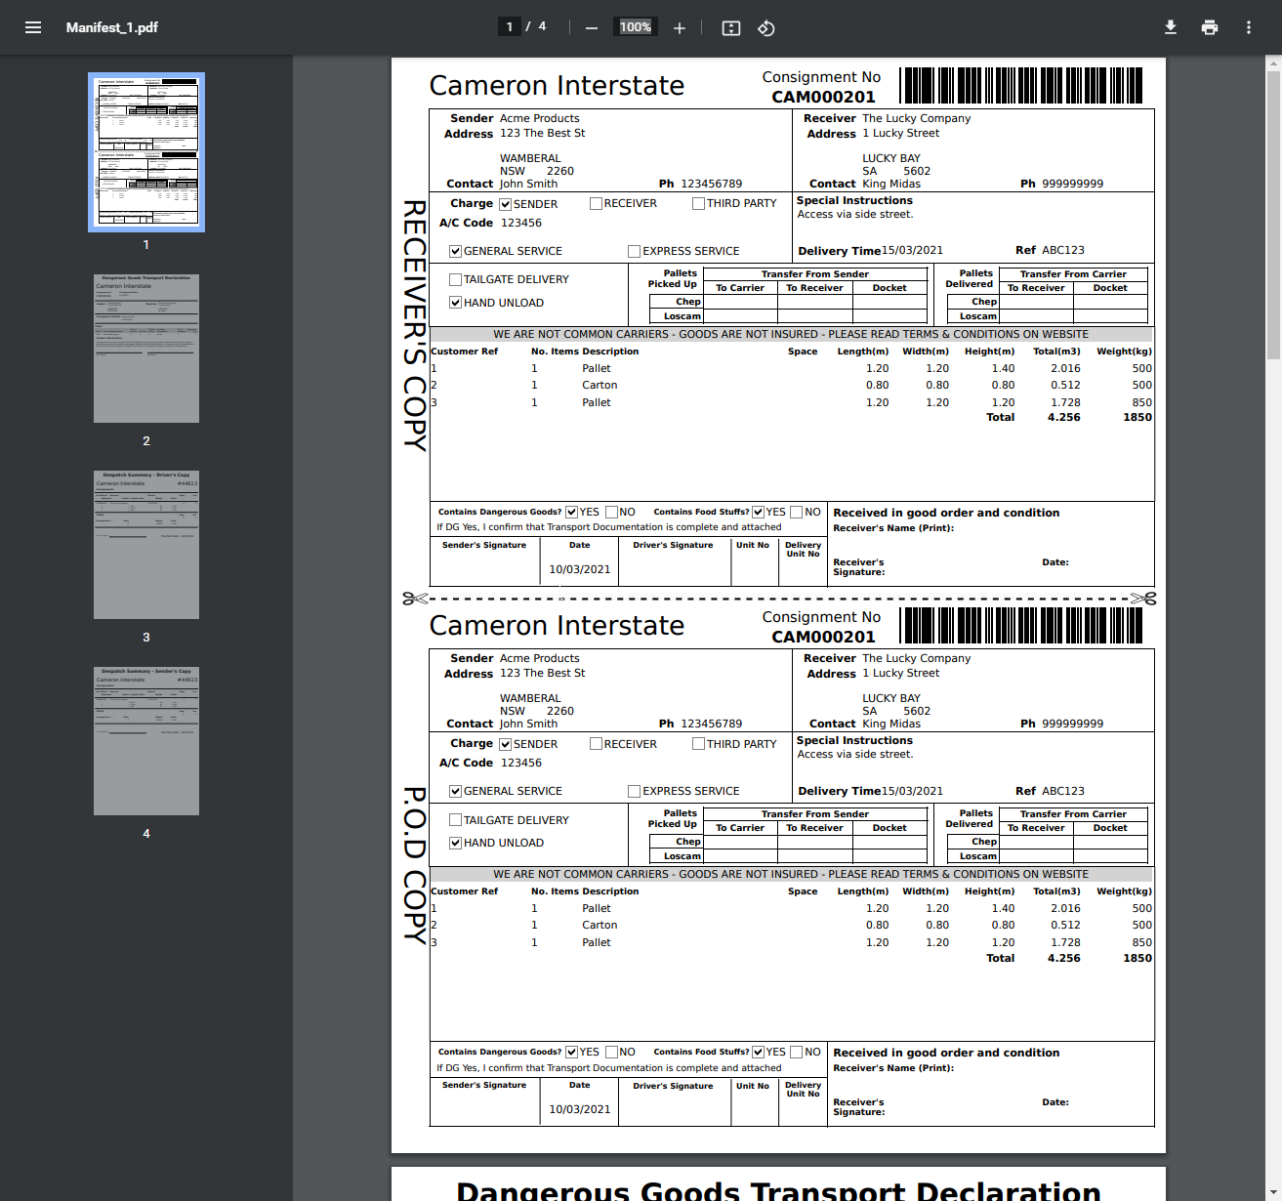Click GENERAL SERVICE checkbox in Receiver's Copy

click(x=455, y=251)
